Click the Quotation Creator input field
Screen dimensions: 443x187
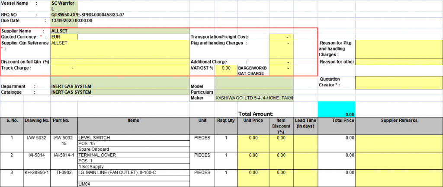tap(398, 82)
